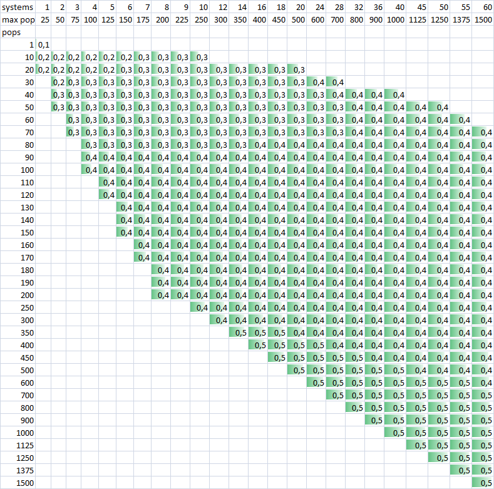Click systems row header value 36
This screenshot has height=489, width=494.
pyautogui.click(x=374, y=7)
